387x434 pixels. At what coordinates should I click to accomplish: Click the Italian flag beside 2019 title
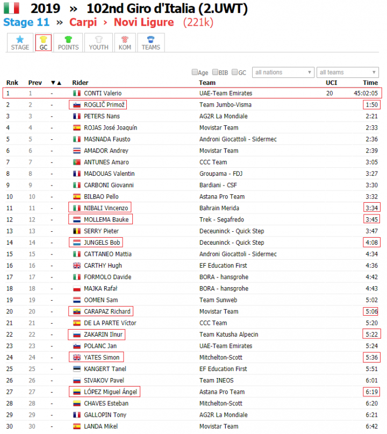coord(11,8)
